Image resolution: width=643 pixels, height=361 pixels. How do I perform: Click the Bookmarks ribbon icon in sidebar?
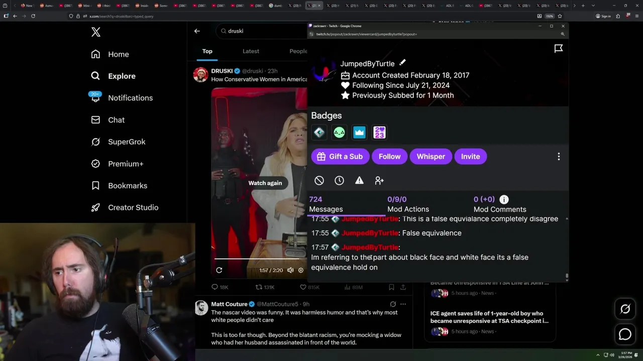(95, 186)
